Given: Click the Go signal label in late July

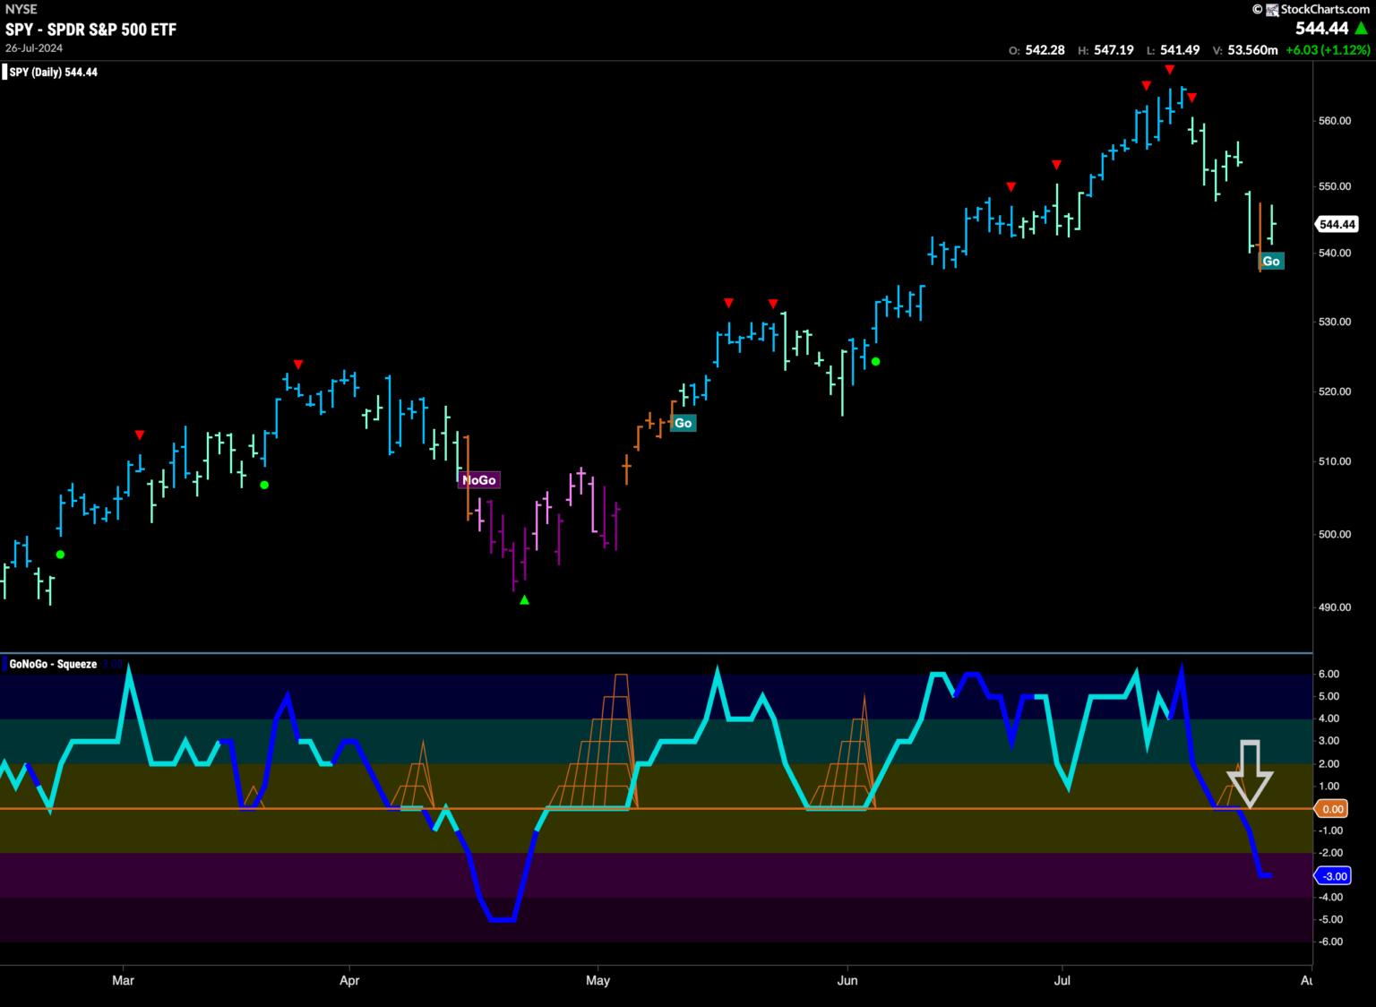Looking at the screenshot, I should pos(1270,261).
